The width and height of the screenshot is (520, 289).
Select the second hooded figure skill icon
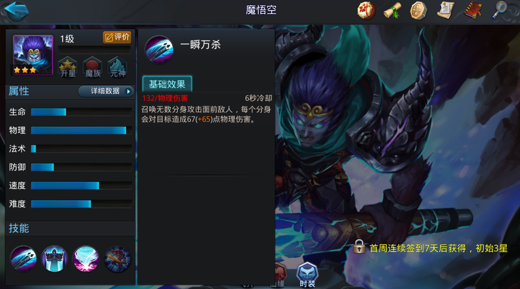pyautogui.click(x=54, y=259)
